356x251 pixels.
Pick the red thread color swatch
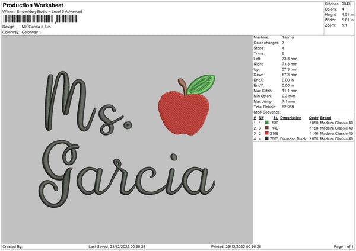point(267,133)
